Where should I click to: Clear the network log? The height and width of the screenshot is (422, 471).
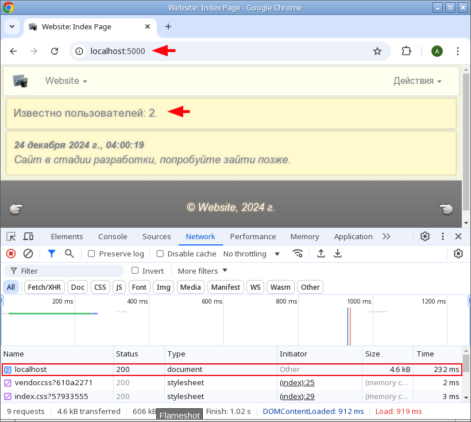click(28, 254)
